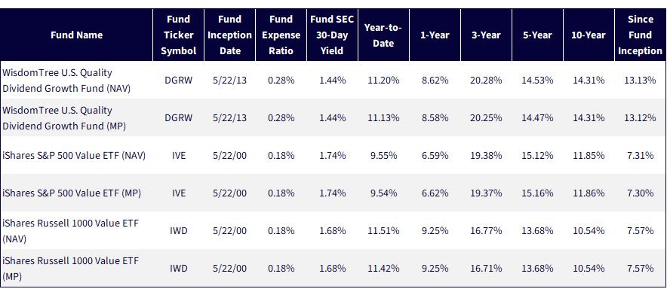Click the Fund SEC 30-Day Yield header

[x=332, y=35]
